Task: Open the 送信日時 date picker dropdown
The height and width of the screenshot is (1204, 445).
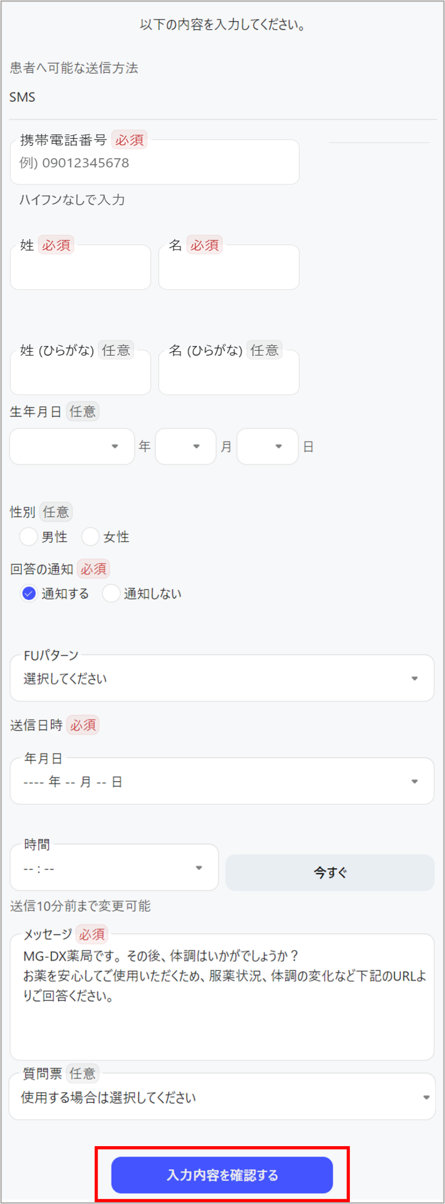Action: coord(221,782)
